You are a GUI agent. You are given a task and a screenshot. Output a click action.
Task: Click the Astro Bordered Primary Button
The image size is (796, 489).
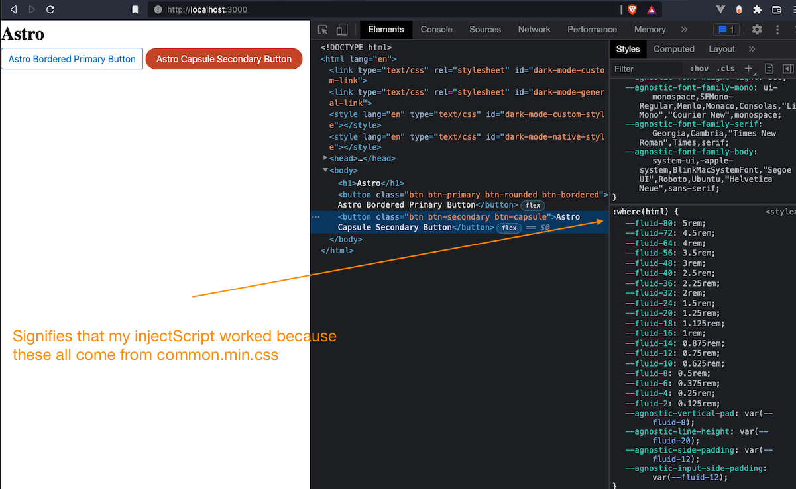coord(72,59)
